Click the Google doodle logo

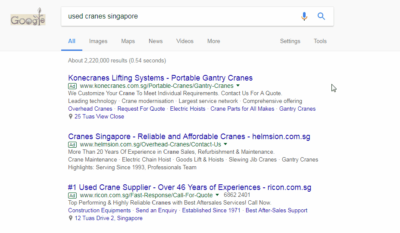[28, 17]
